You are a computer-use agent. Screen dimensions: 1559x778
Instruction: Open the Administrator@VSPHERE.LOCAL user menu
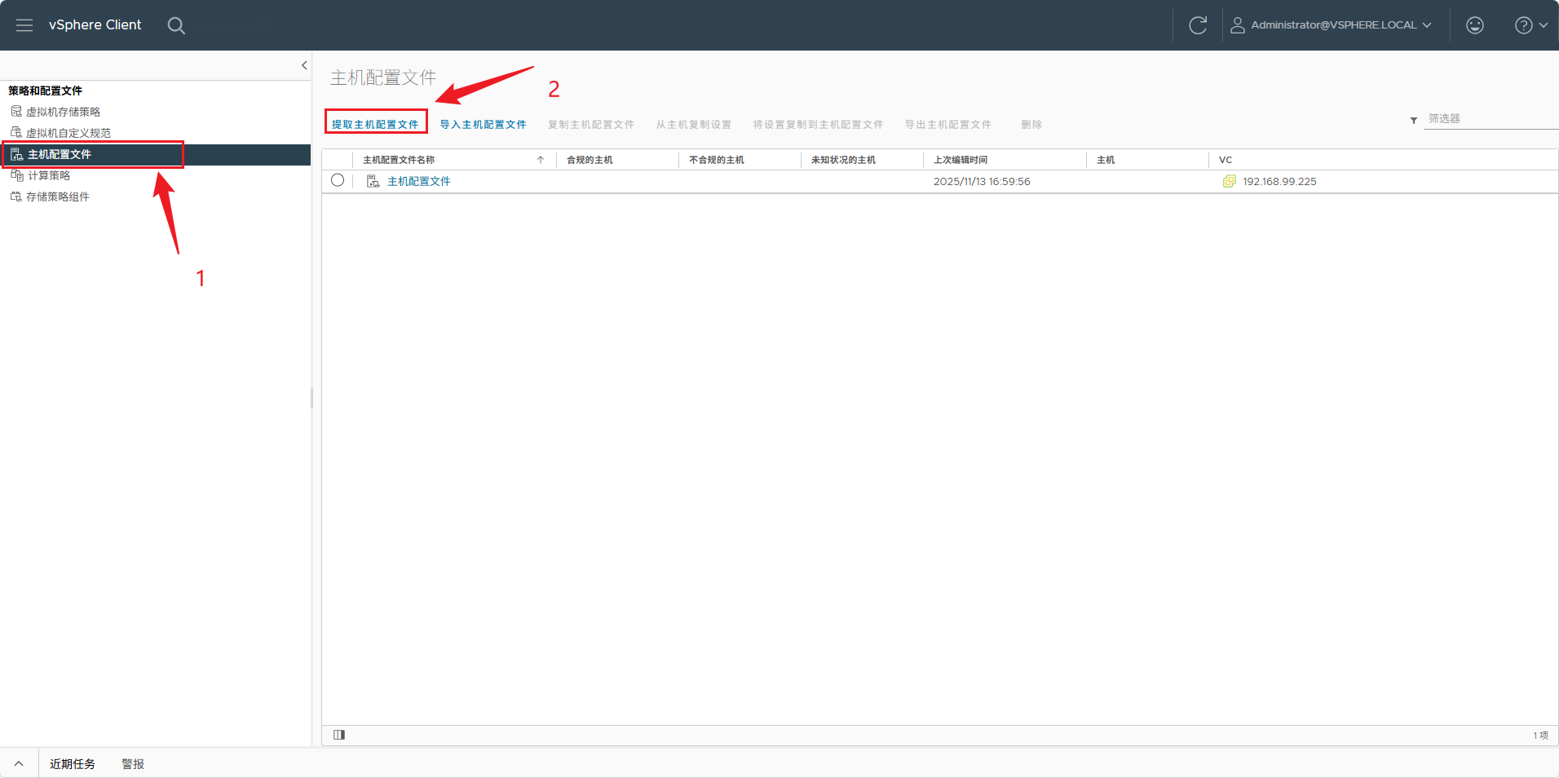pos(1331,25)
